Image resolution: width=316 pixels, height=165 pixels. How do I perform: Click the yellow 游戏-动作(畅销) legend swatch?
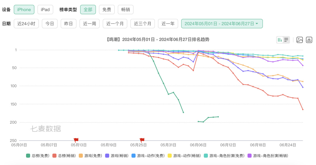tap(169, 156)
